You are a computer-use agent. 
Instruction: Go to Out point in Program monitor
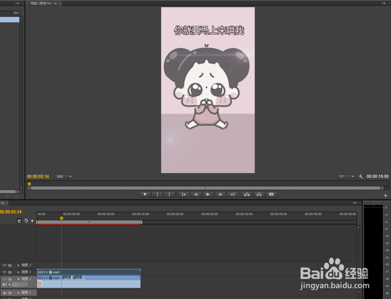point(232,195)
